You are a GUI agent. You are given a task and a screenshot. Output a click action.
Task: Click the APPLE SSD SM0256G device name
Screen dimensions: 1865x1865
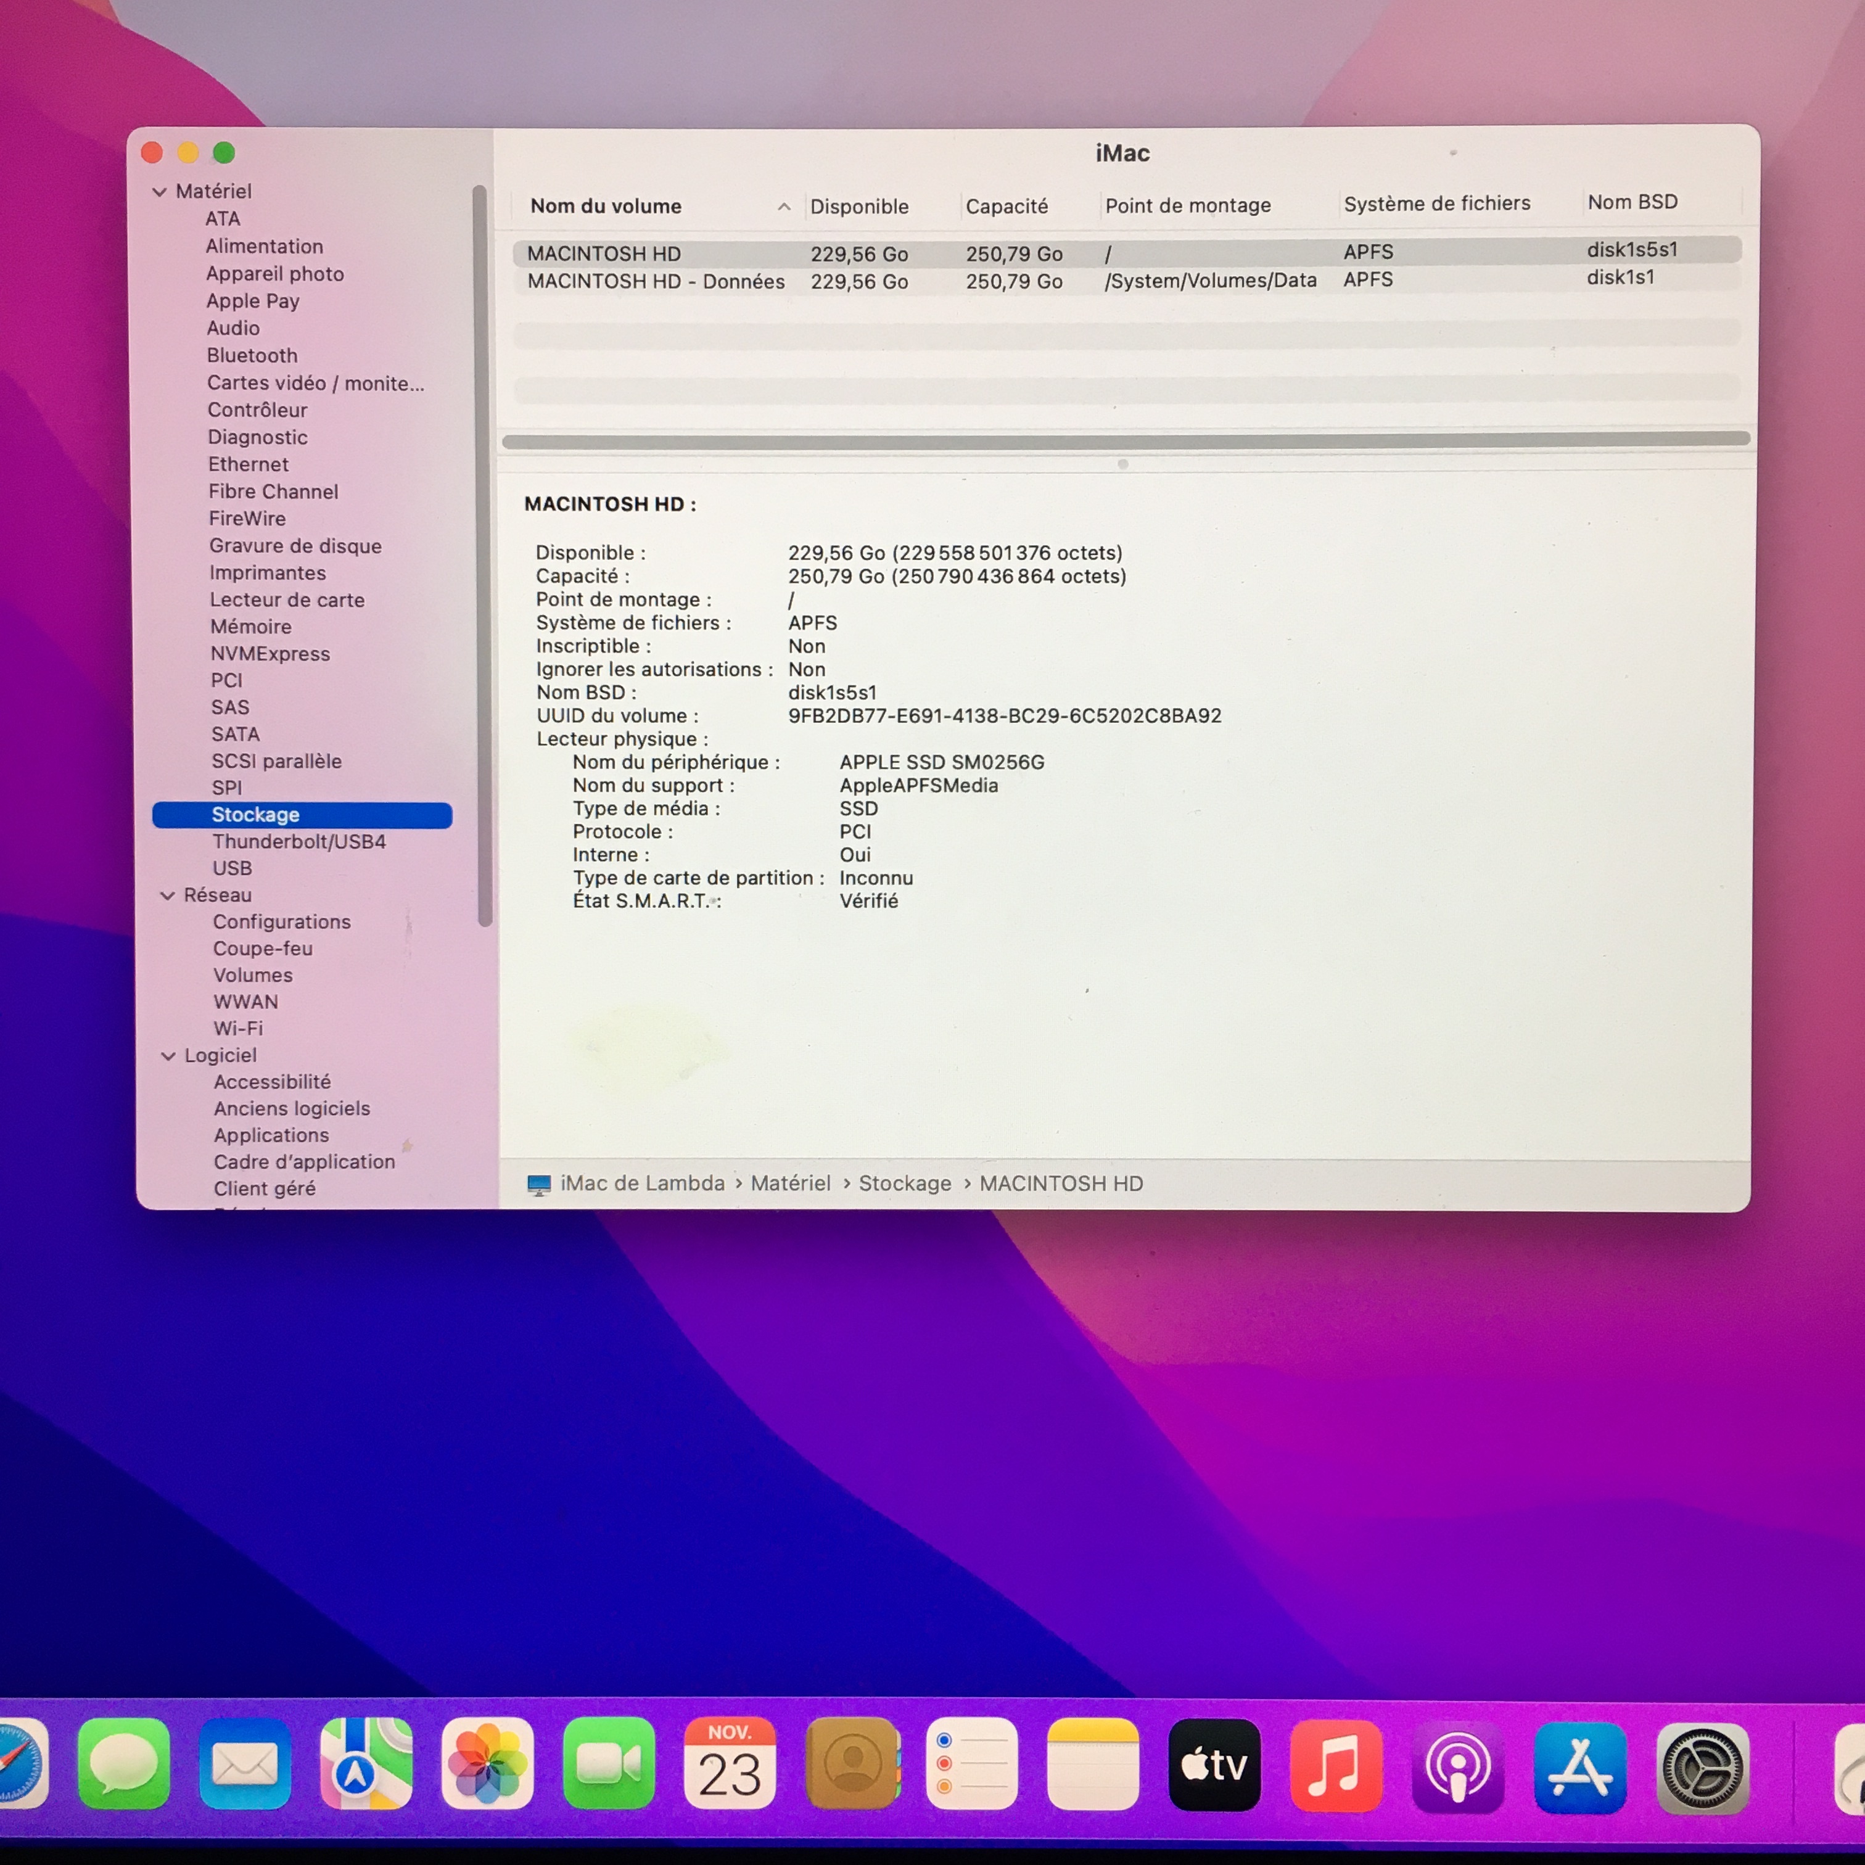pos(942,763)
